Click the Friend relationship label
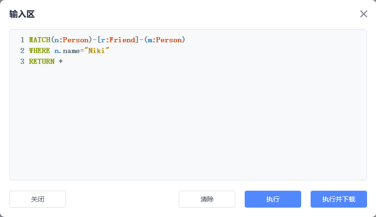Image resolution: width=376 pixels, height=217 pixels. point(121,40)
